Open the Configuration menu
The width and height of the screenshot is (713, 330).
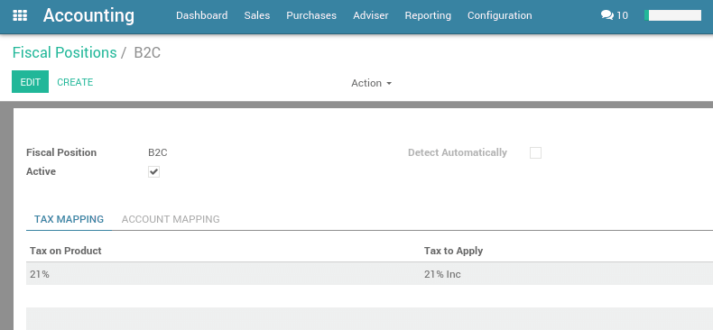(x=500, y=15)
